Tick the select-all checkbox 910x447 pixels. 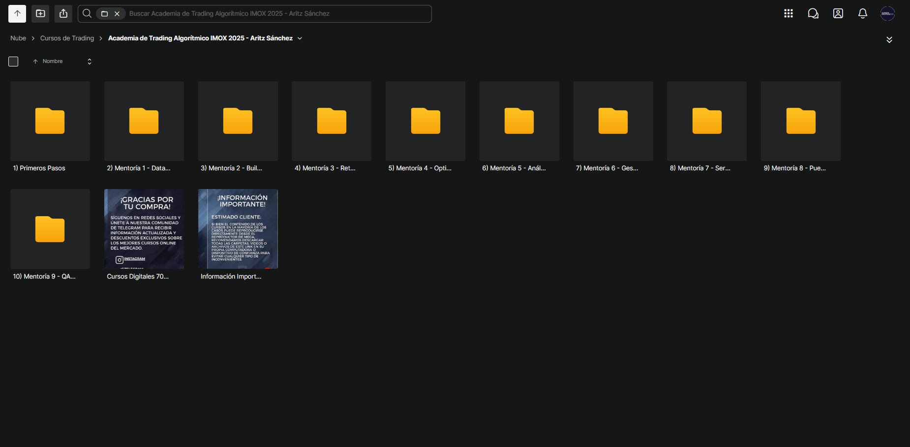click(13, 62)
